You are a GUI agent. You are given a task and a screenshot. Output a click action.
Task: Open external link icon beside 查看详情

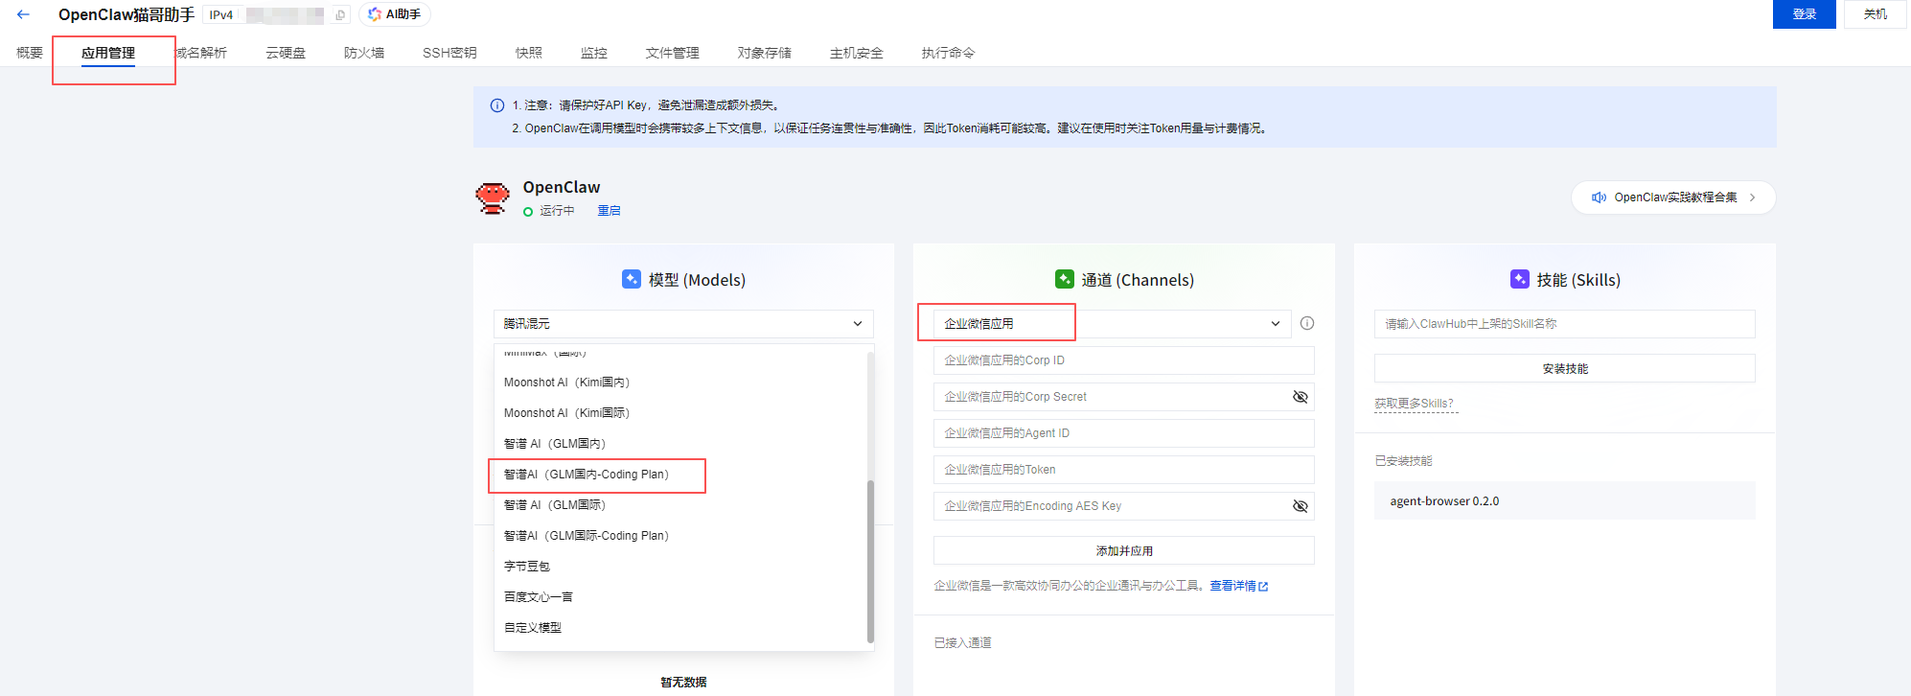(x=1263, y=587)
